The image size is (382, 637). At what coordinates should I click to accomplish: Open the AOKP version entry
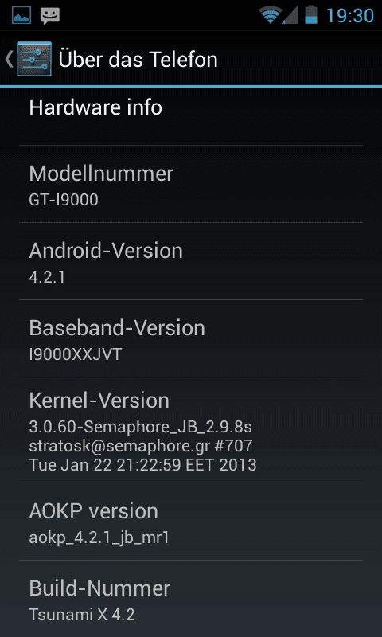click(x=191, y=522)
